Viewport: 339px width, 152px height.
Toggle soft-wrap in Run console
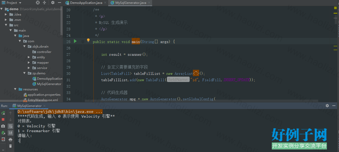[x=10, y=126]
